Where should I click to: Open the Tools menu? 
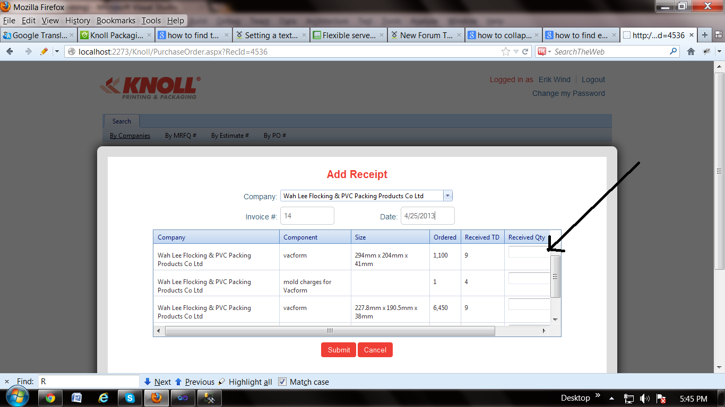[151, 21]
